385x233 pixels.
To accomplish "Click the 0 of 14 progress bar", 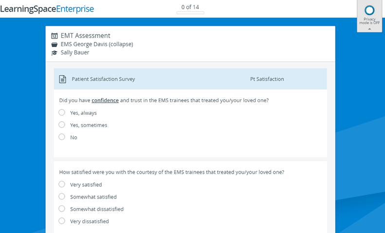I will point(190,13).
